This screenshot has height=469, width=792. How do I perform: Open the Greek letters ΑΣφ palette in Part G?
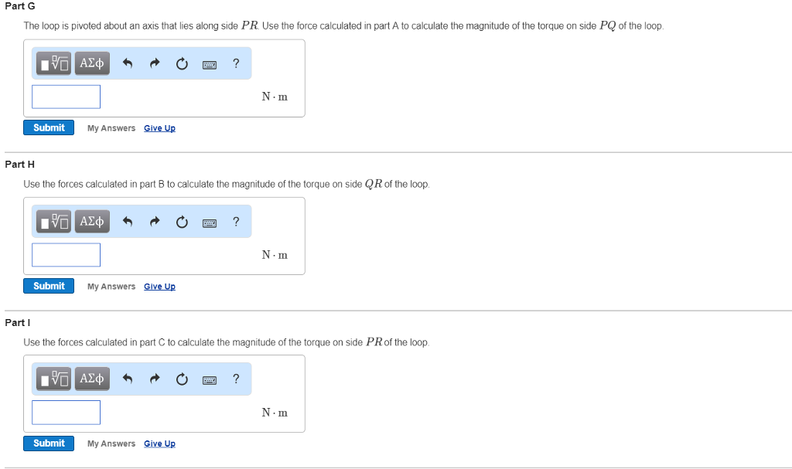tap(92, 63)
